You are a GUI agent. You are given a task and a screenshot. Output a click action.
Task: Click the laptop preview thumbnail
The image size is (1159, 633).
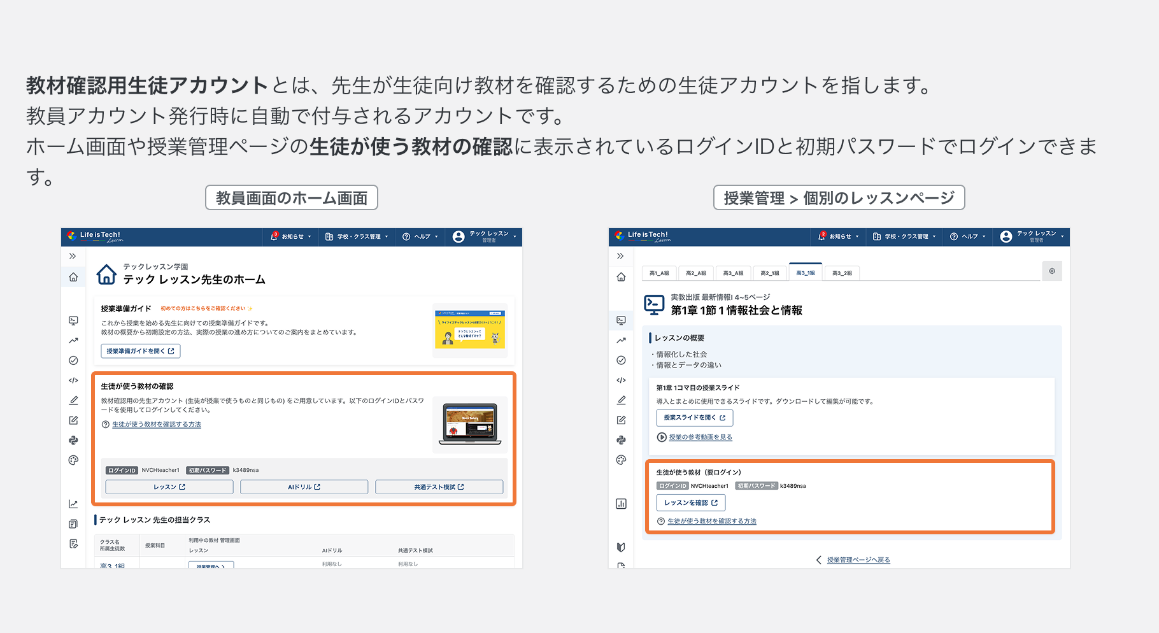coord(470,424)
